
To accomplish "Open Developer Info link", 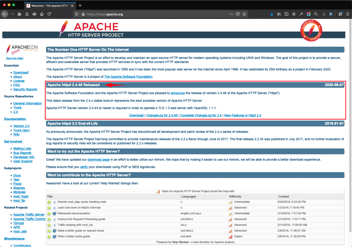I will point(24,157).
